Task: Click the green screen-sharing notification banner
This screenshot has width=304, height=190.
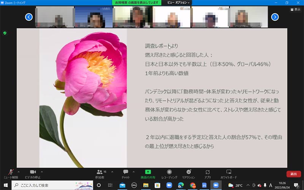Action: (137, 3)
